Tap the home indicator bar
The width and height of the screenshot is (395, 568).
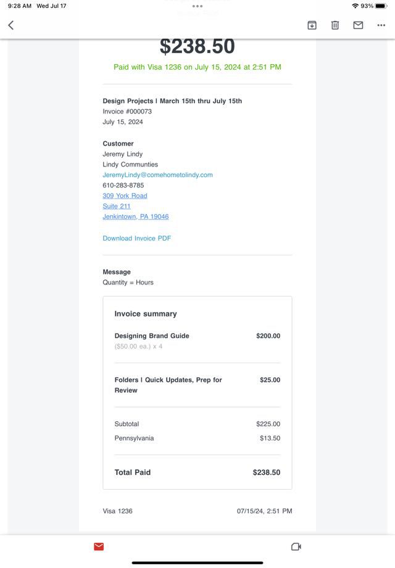pos(197,562)
